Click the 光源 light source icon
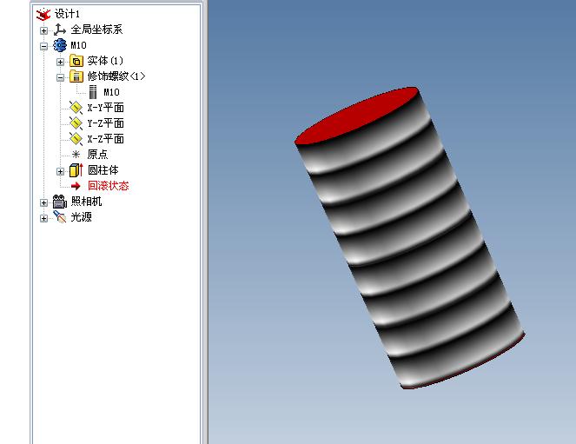This screenshot has width=576, height=444. [59, 217]
